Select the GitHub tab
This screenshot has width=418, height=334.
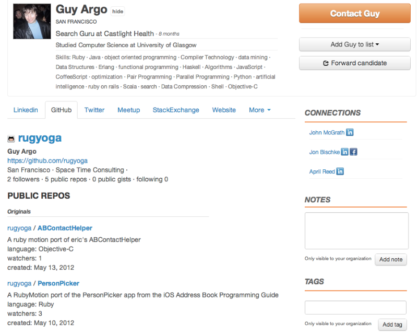tap(61, 110)
